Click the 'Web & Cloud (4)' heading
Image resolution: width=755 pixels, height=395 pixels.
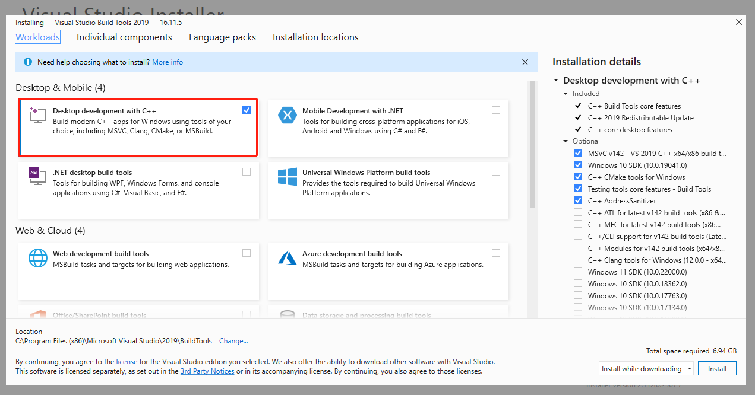pos(50,230)
